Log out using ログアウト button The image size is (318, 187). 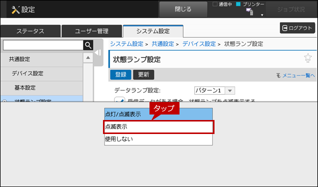pyautogui.click(x=297, y=28)
